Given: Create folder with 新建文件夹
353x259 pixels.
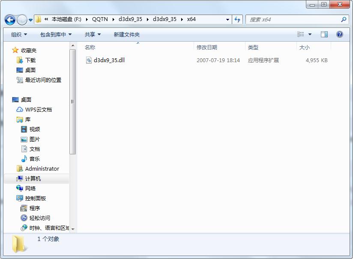Looking at the screenshot, I should click(126, 34).
